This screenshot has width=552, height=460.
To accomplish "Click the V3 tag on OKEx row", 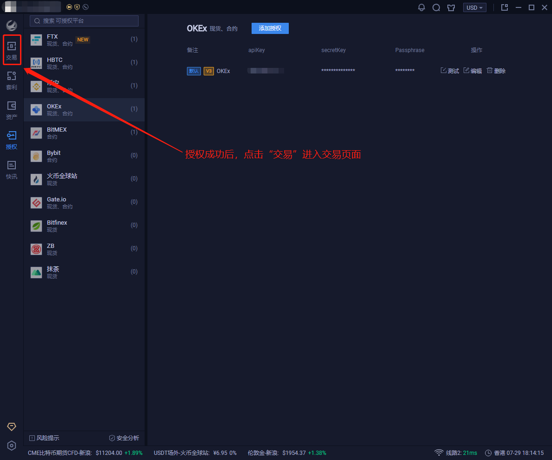I will (x=209, y=71).
